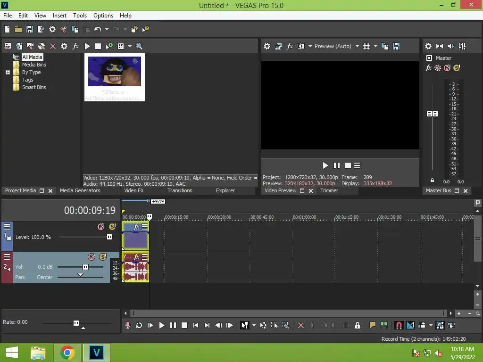Solo audio track 2
Screen dimensions: 483x362
click(103, 257)
